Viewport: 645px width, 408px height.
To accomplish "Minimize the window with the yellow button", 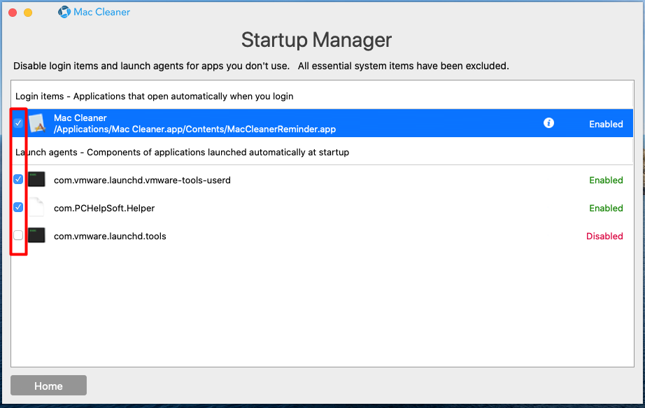I will pos(28,13).
